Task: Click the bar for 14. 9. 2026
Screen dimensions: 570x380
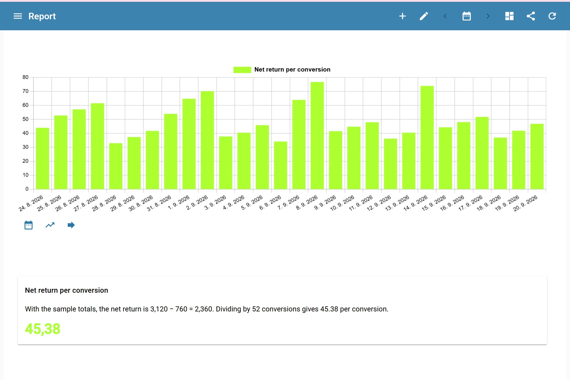Action: [x=427, y=137]
